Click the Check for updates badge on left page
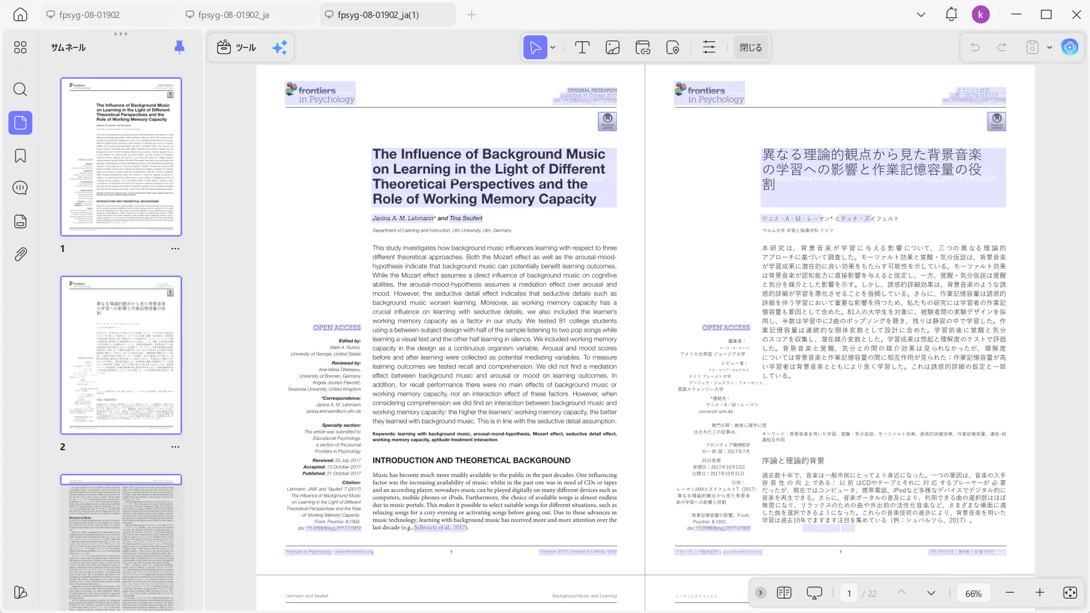 [x=607, y=122]
